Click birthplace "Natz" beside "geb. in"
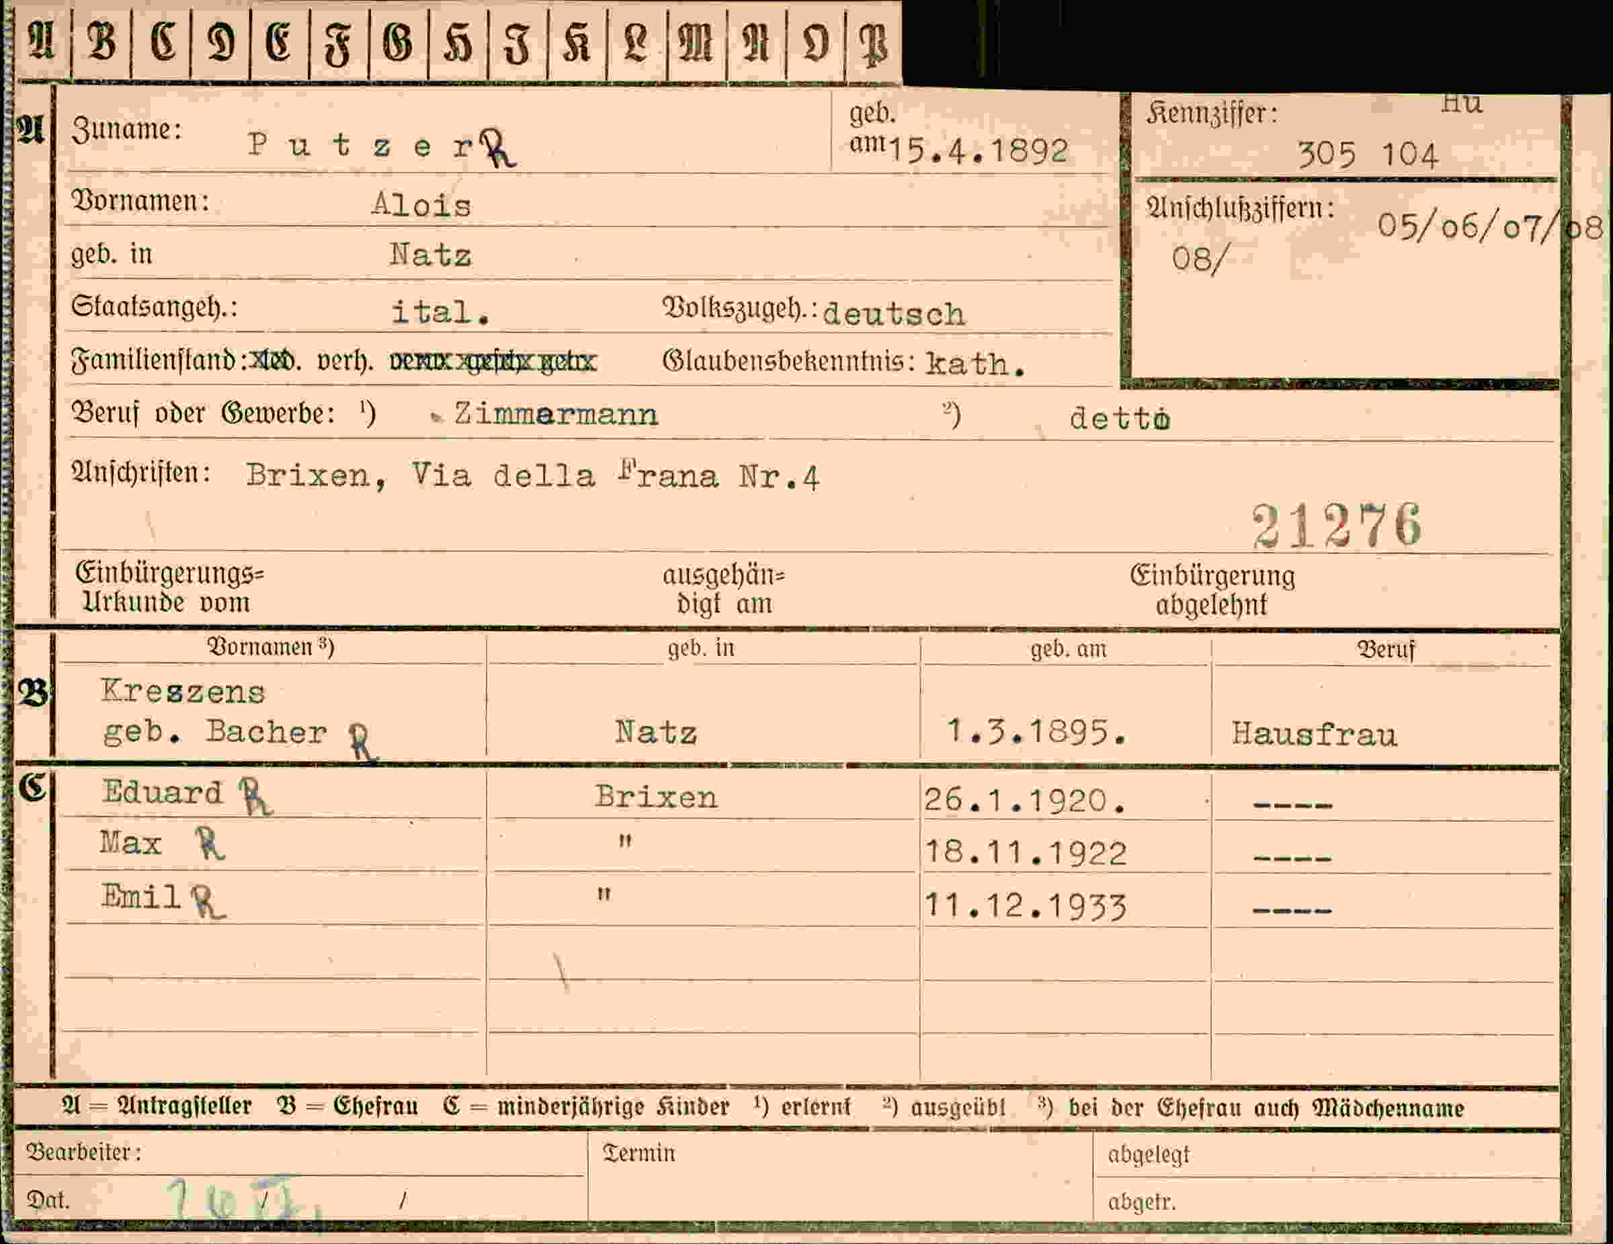Viewport: 1613px width, 1244px height. 431,255
